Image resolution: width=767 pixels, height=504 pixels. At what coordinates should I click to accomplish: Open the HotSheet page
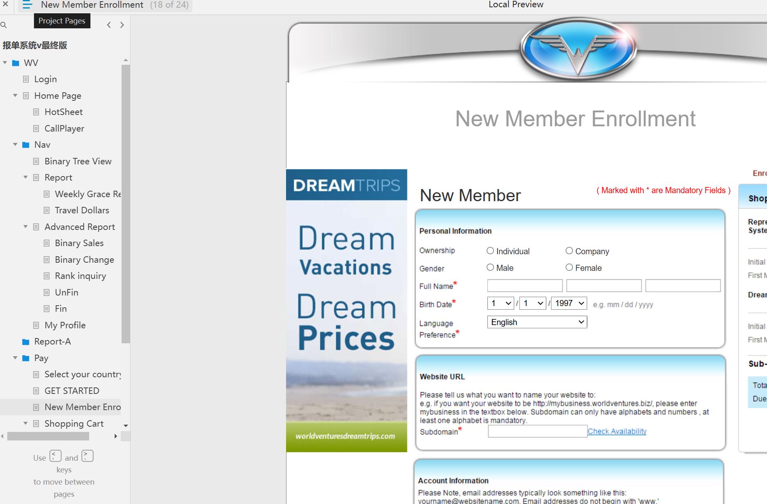click(x=64, y=112)
